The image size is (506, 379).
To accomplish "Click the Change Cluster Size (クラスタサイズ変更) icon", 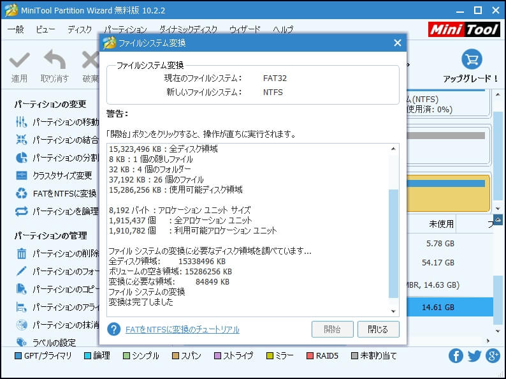I will 21,175.
